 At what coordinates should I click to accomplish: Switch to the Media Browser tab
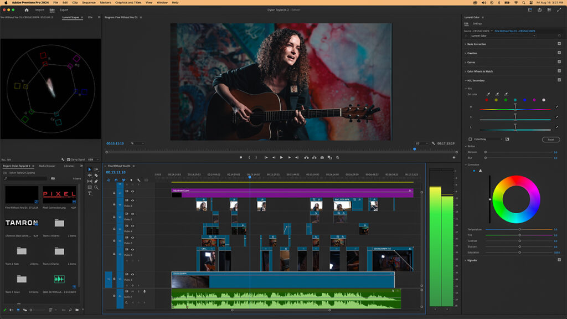(x=47, y=166)
